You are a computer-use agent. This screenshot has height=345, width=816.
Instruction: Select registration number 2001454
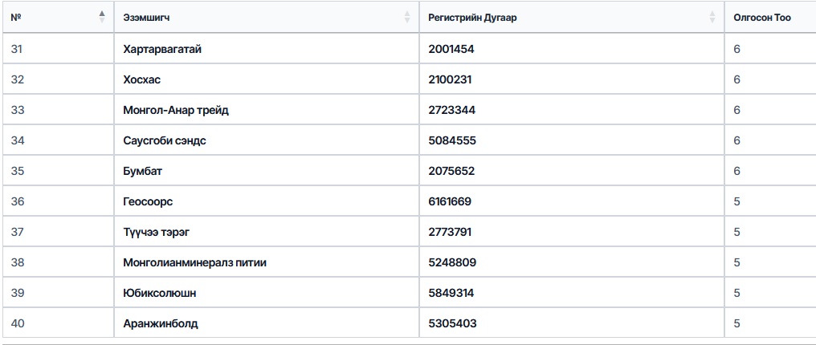(451, 50)
